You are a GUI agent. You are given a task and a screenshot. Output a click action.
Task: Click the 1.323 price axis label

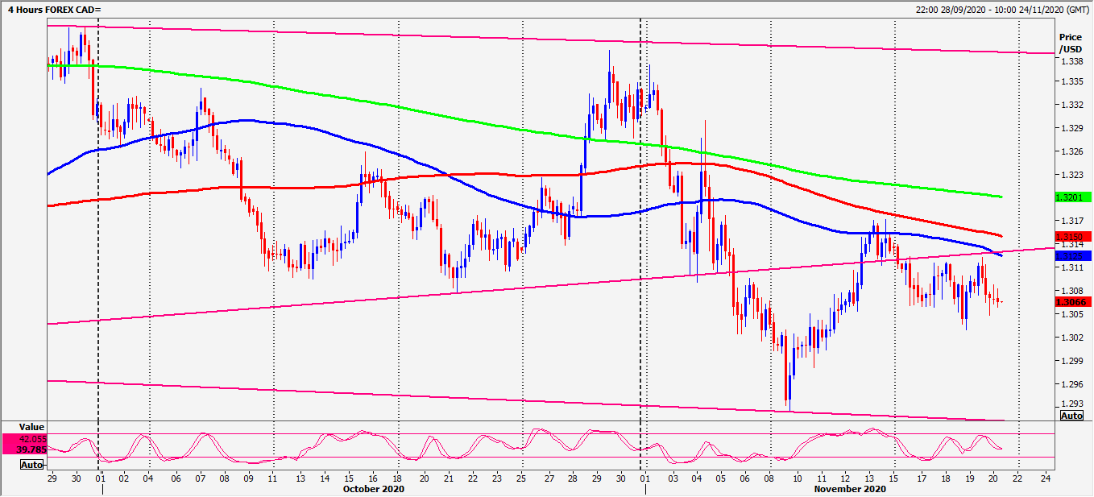pyautogui.click(x=1071, y=175)
